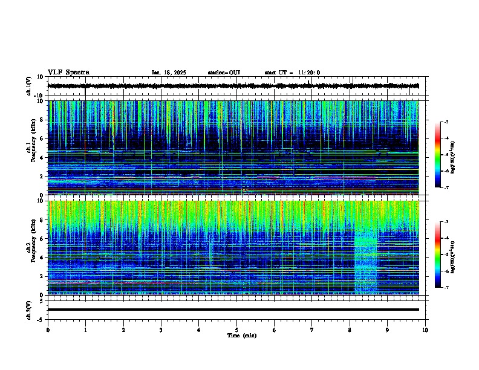Click the time axis tick label "4"
The height and width of the screenshot is (370, 479).
[x=199, y=330]
